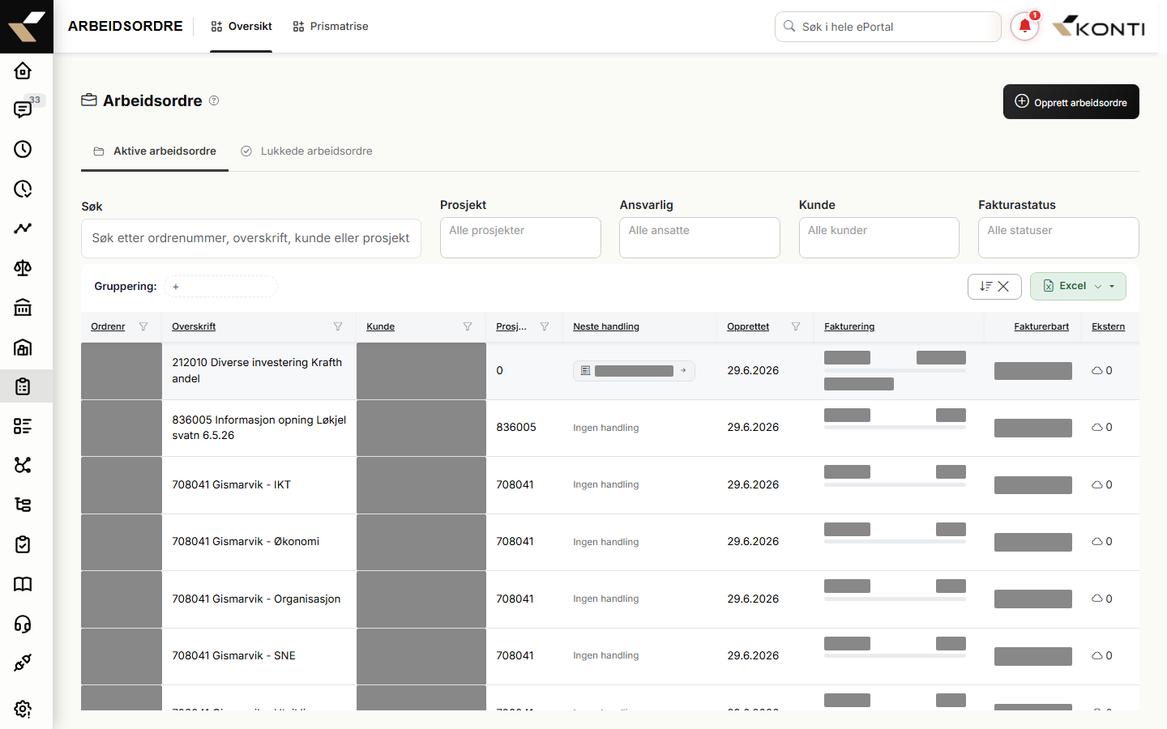This screenshot has height=729, width=1167.
Task: Open the clock icon in sidebar
Action: [x=23, y=149]
